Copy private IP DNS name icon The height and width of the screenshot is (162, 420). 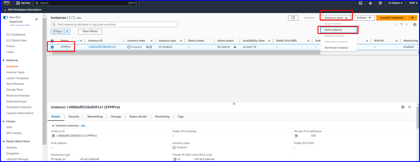pos(175,159)
